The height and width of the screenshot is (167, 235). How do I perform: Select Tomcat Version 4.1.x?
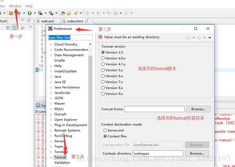113,64
